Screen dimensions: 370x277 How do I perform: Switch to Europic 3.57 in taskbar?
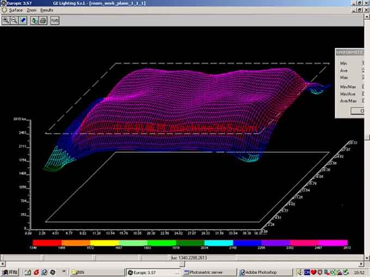click(153, 272)
